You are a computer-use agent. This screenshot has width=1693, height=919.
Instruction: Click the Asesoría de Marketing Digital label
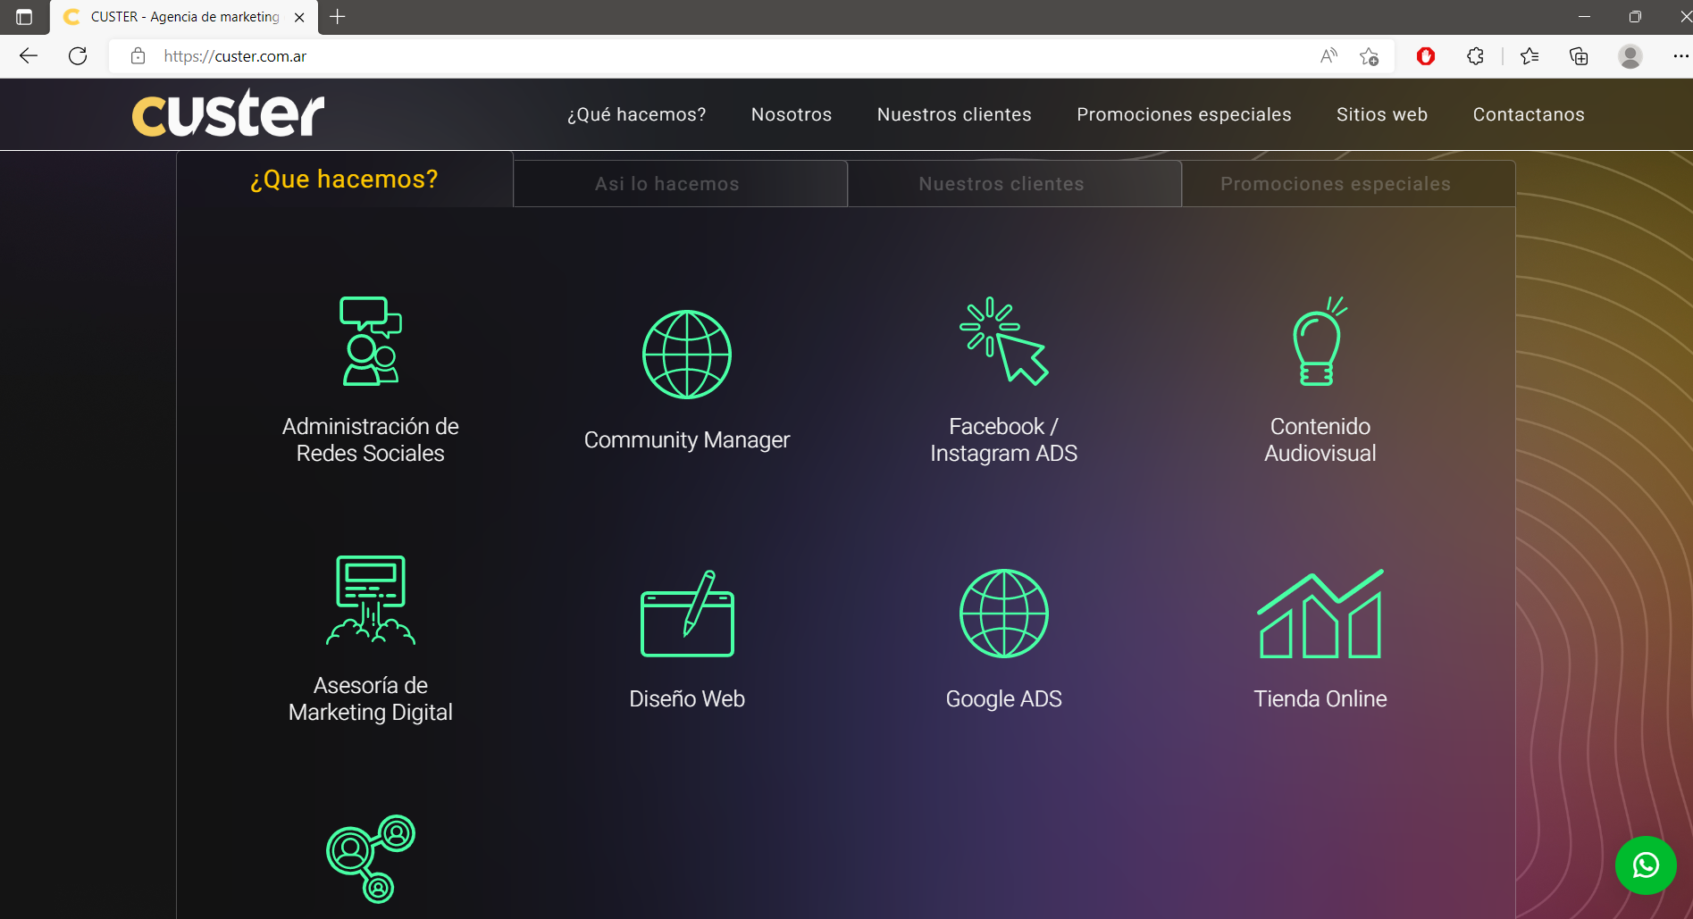[x=371, y=698]
